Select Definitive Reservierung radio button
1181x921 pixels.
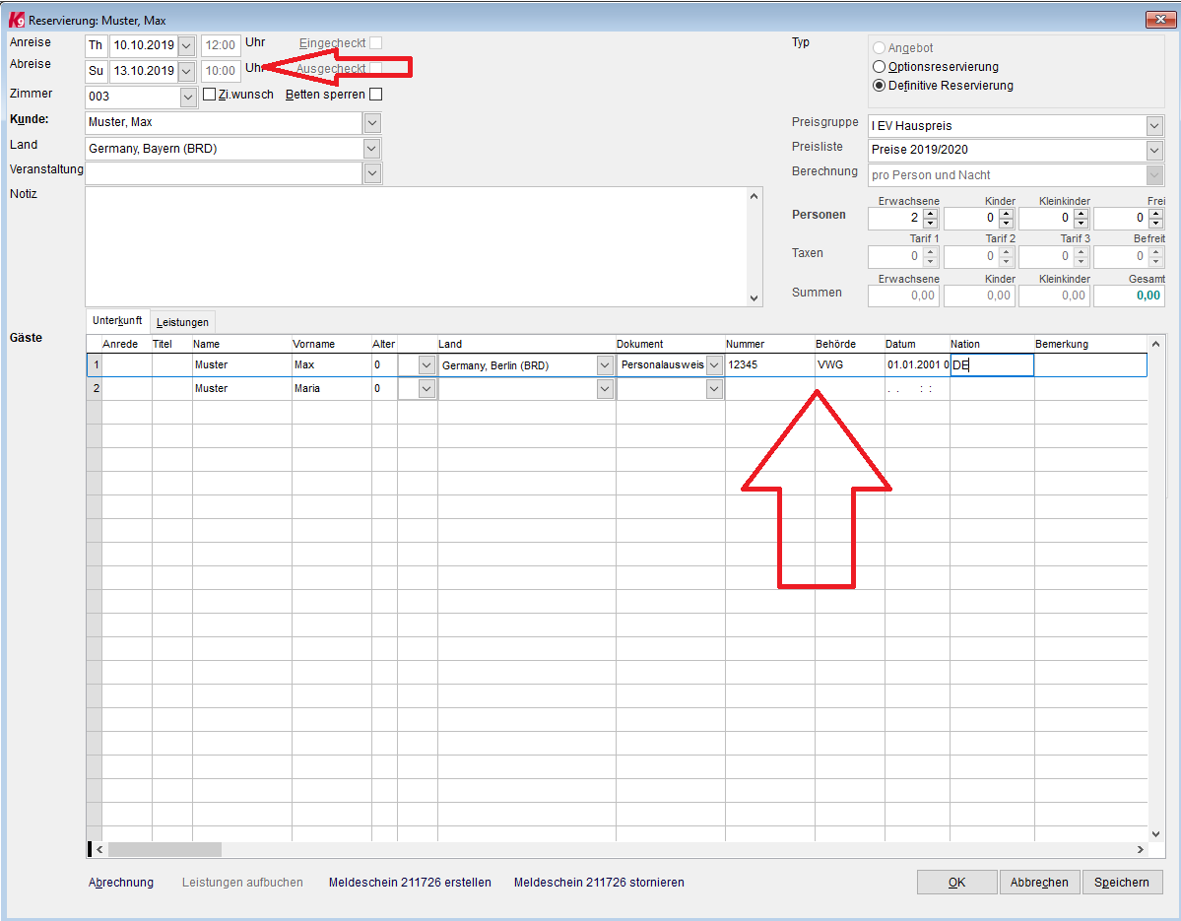(879, 86)
